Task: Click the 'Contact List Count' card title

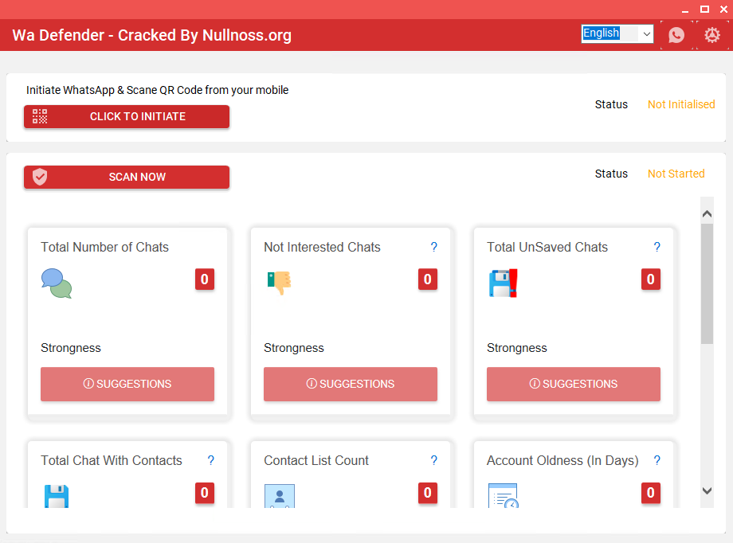Action: click(x=316, y=461)
